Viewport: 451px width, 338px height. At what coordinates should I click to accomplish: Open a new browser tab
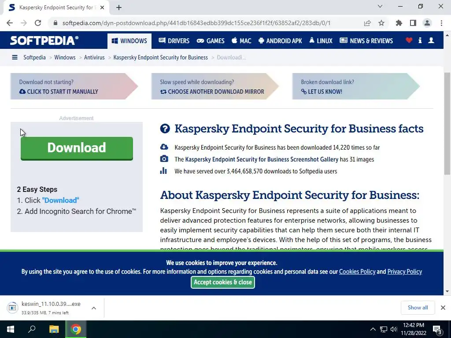pyautogui.click(x=119, y=7)
